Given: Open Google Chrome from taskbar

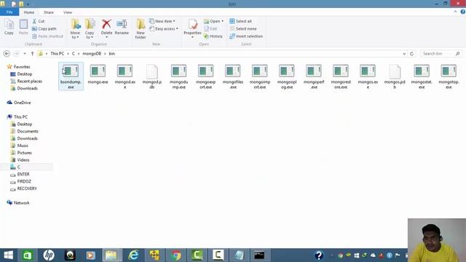Looking at the screenshot, I should [175, 255].
